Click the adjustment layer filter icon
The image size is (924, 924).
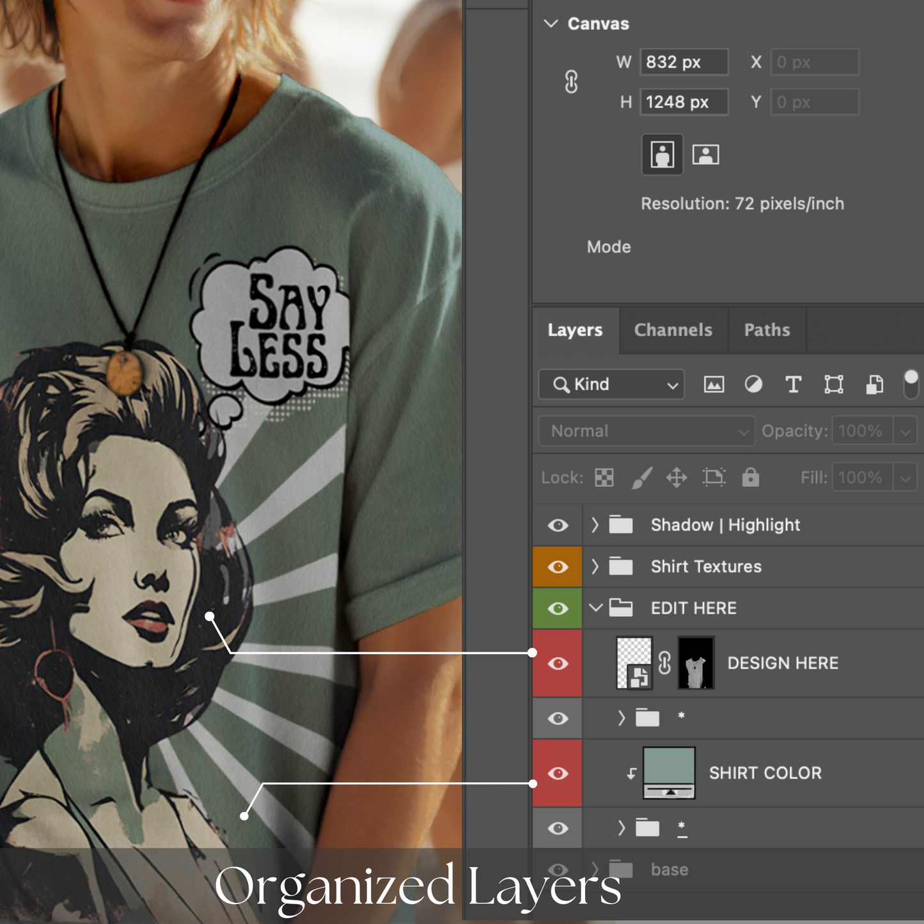click(753, 384)
